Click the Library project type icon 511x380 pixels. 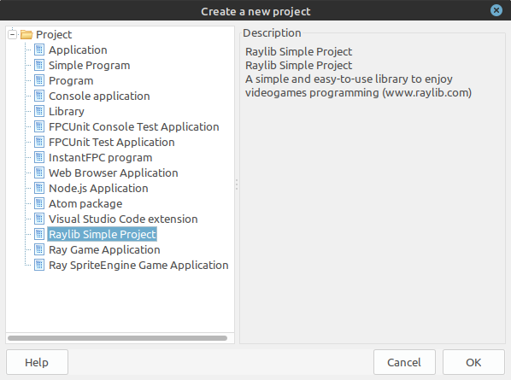pos(39,111)
